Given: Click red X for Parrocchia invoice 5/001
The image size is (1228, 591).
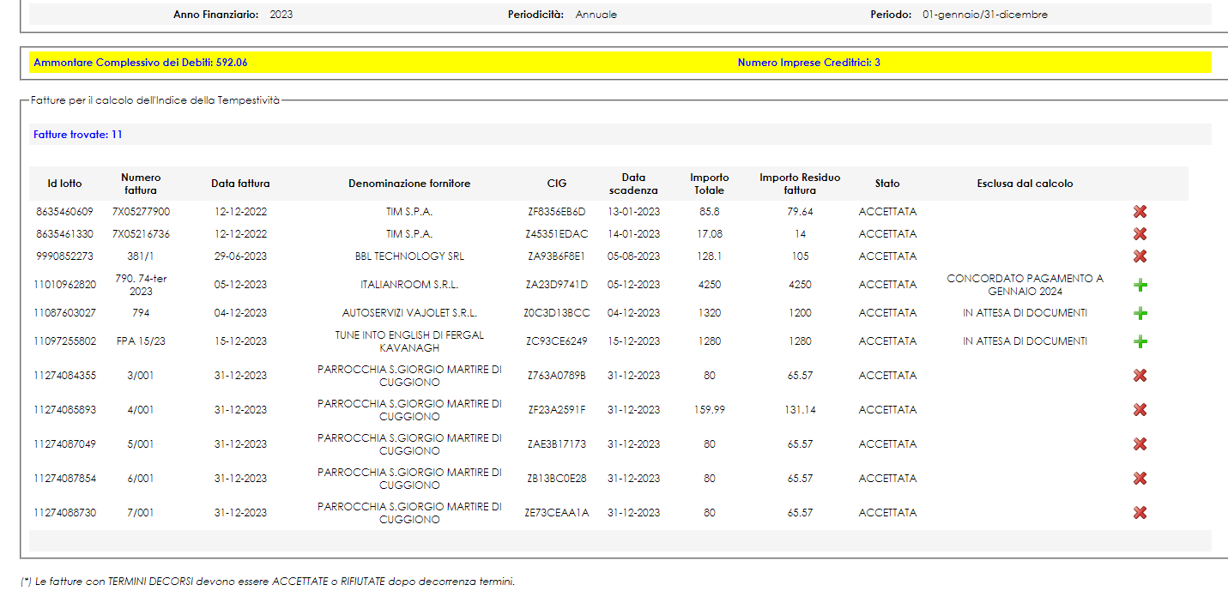Looking at the screenshot, I should [x=1140, y=444].
